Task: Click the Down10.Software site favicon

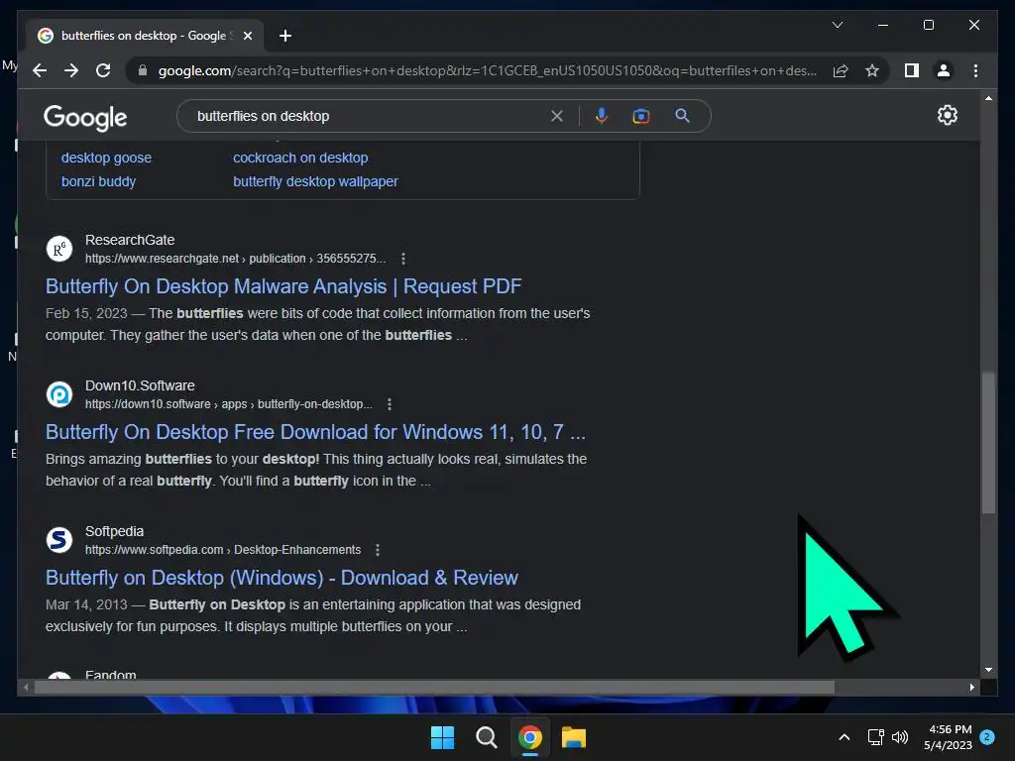Action: click(58, 394)
